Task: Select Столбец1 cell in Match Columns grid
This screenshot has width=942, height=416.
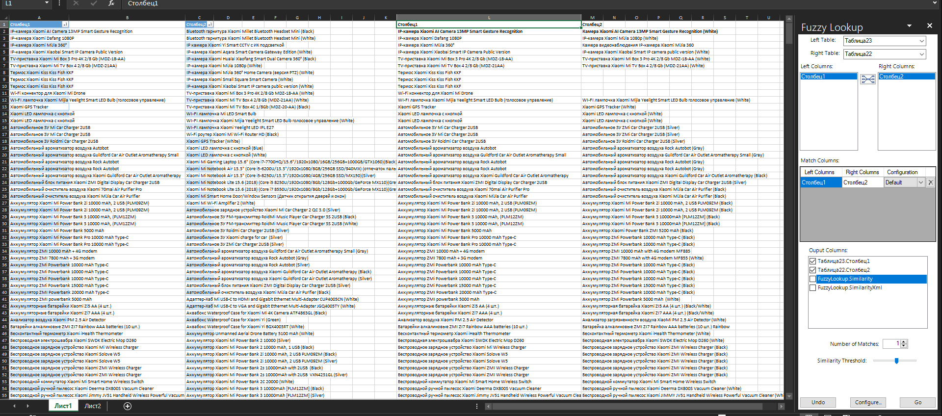Action: [821, 182]
